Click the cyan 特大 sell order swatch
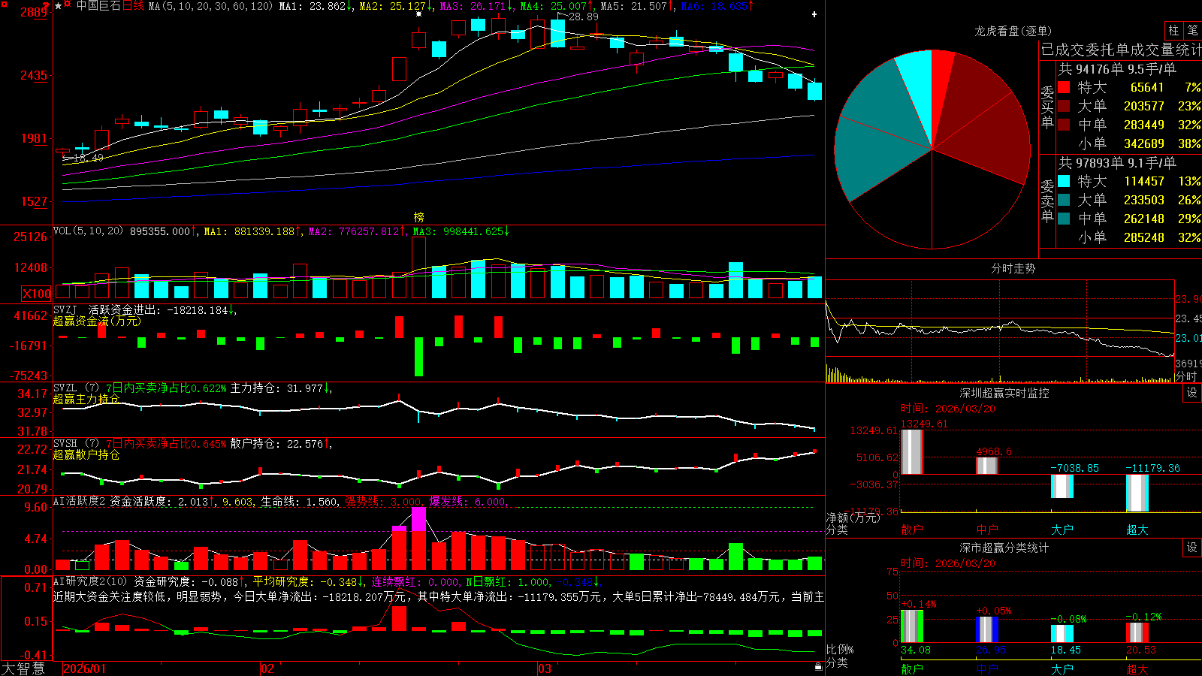 click(x=1064, y=181)
